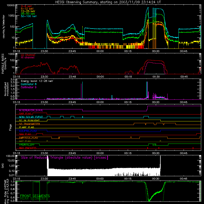Click the 00:30 tick under particle rates panel
This screenshot has height=204, width=204.
(156, 77)
